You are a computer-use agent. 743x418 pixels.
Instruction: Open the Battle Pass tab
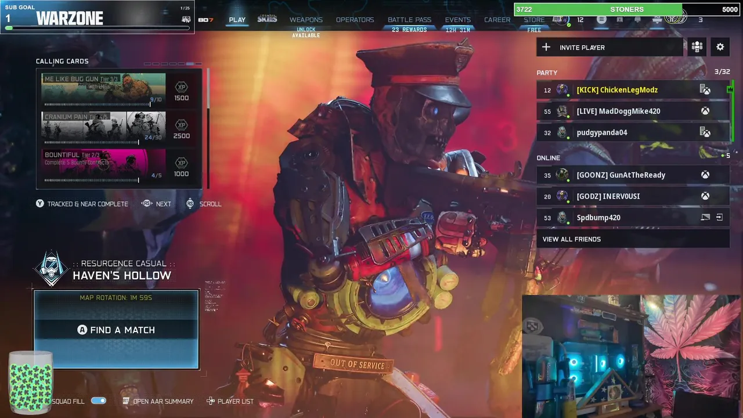tap(409, 20)
